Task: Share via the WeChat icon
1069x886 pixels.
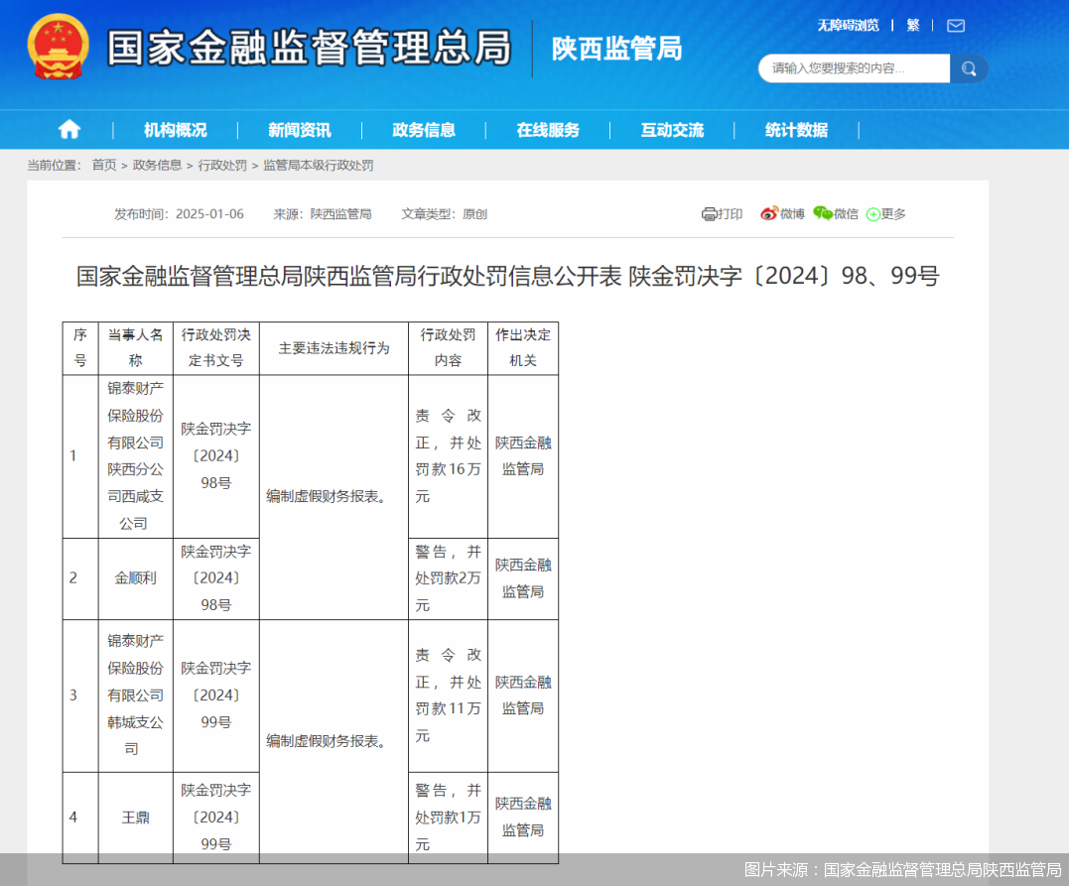Action: click(x=823, y=214)
